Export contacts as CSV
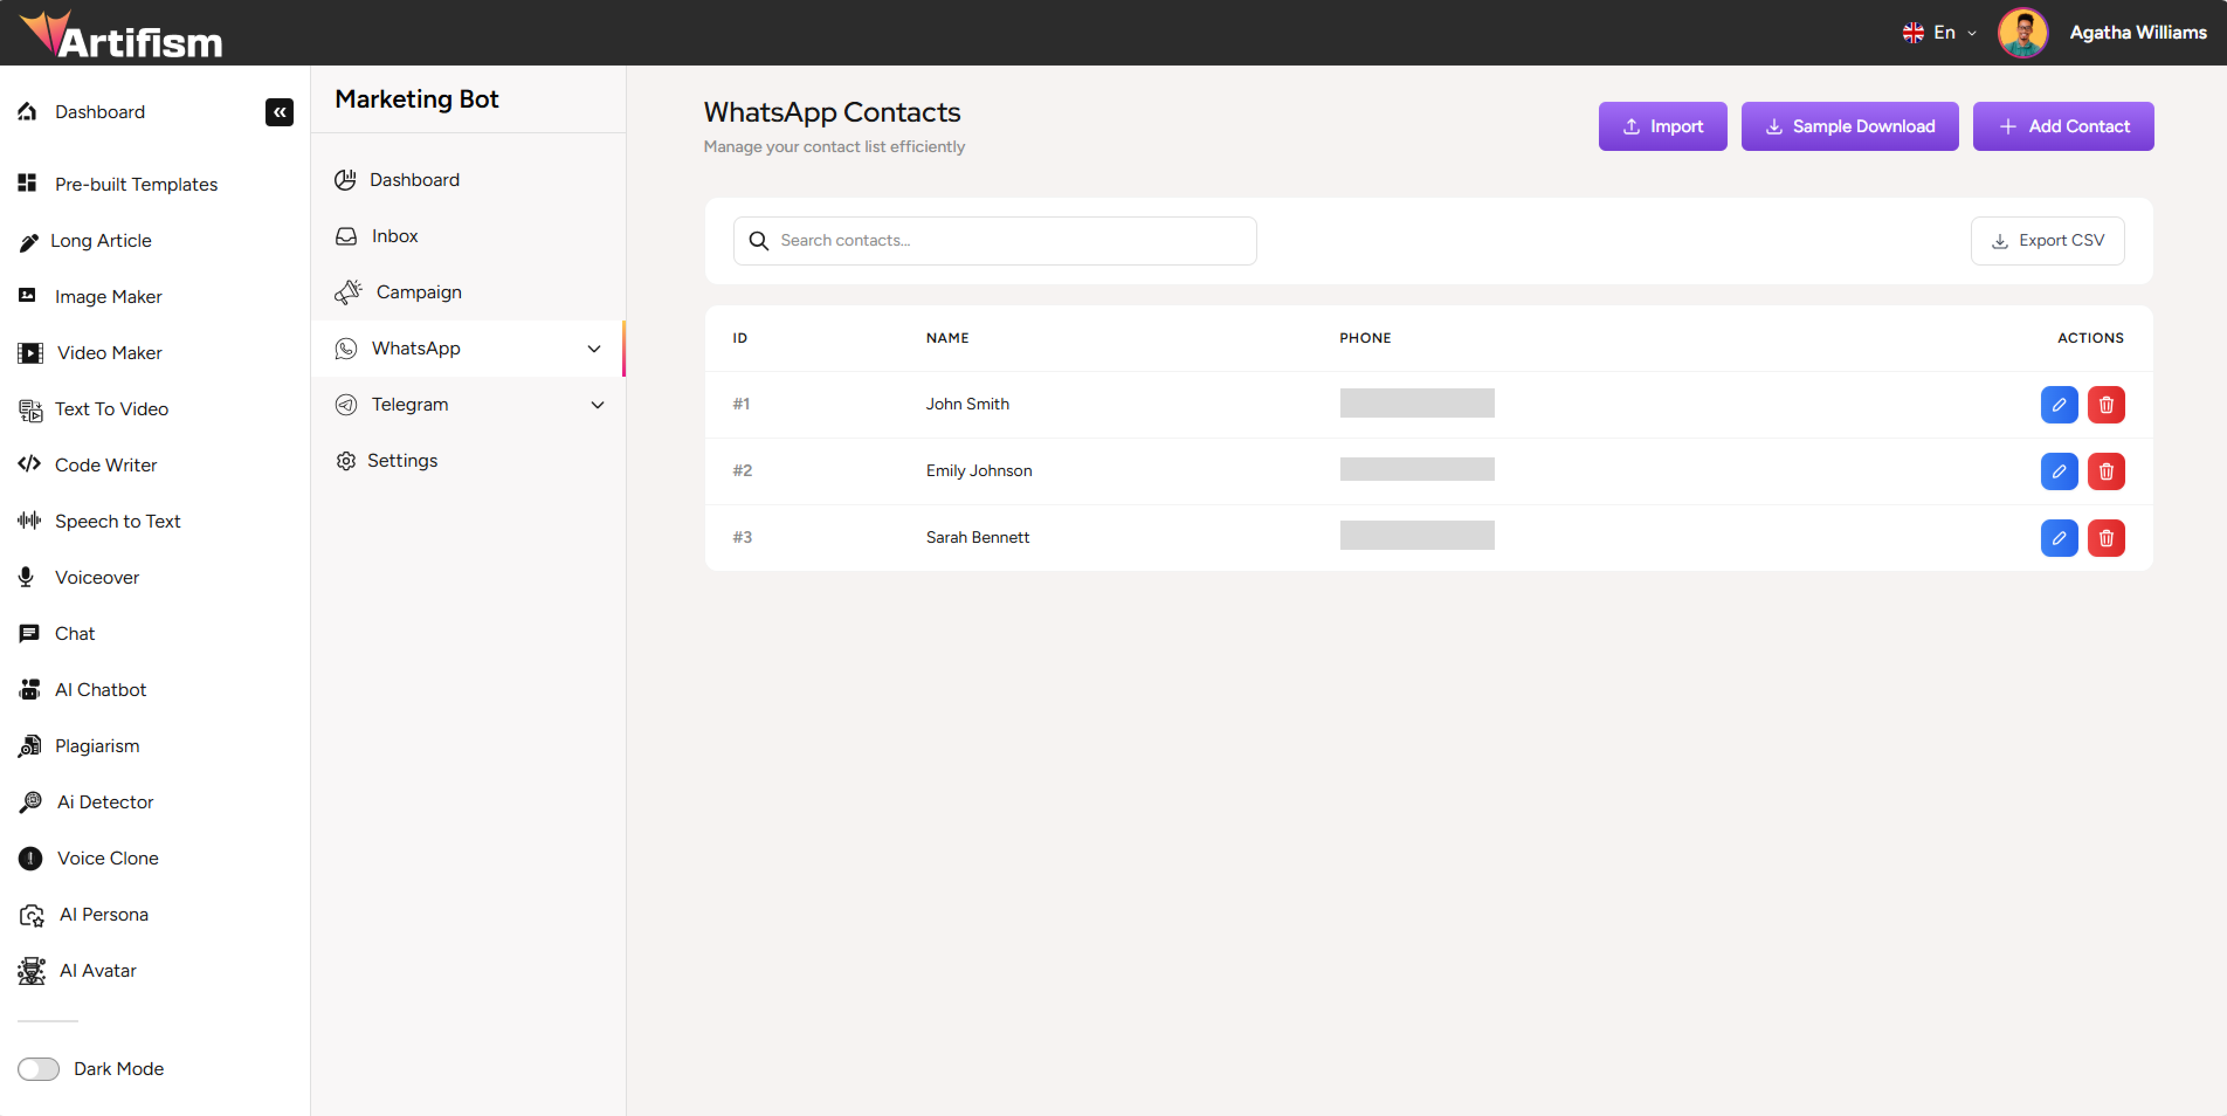The height and width of the screenshot is (1116, 2227). point(2046,240)
